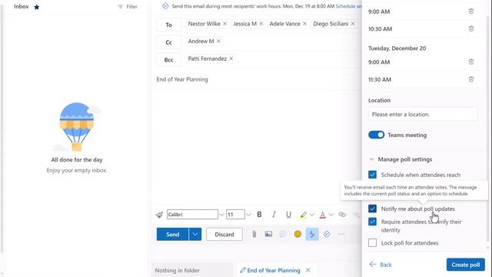Click the Cc recipients button
492x277 pixels.
tap(169, 42)
